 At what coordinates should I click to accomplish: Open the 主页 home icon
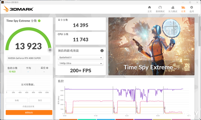[x=150, y=7]
